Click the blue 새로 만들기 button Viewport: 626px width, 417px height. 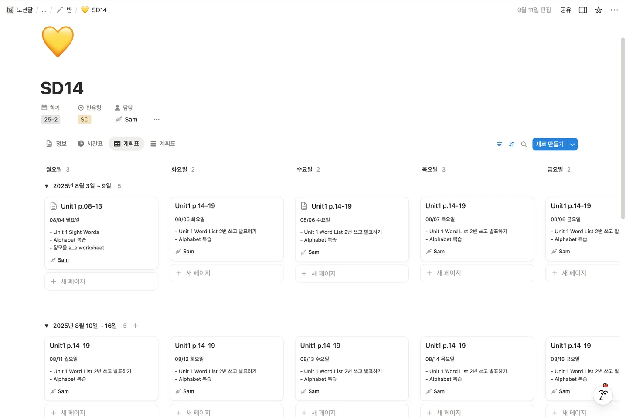pos(550,144)
